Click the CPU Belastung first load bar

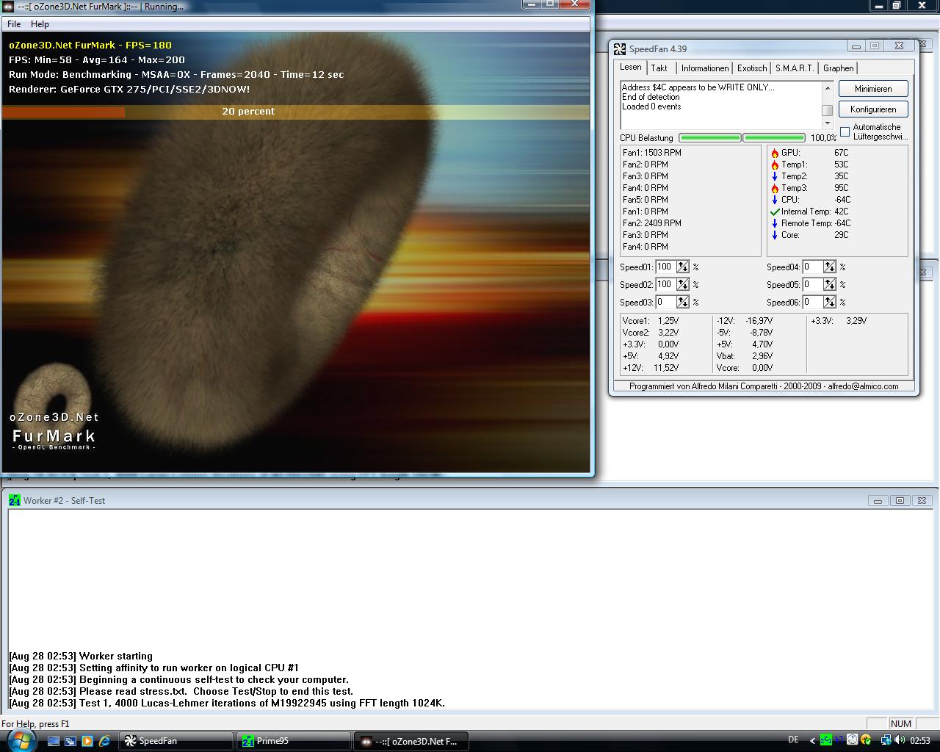pyautogui.click(x=710, y=137)
